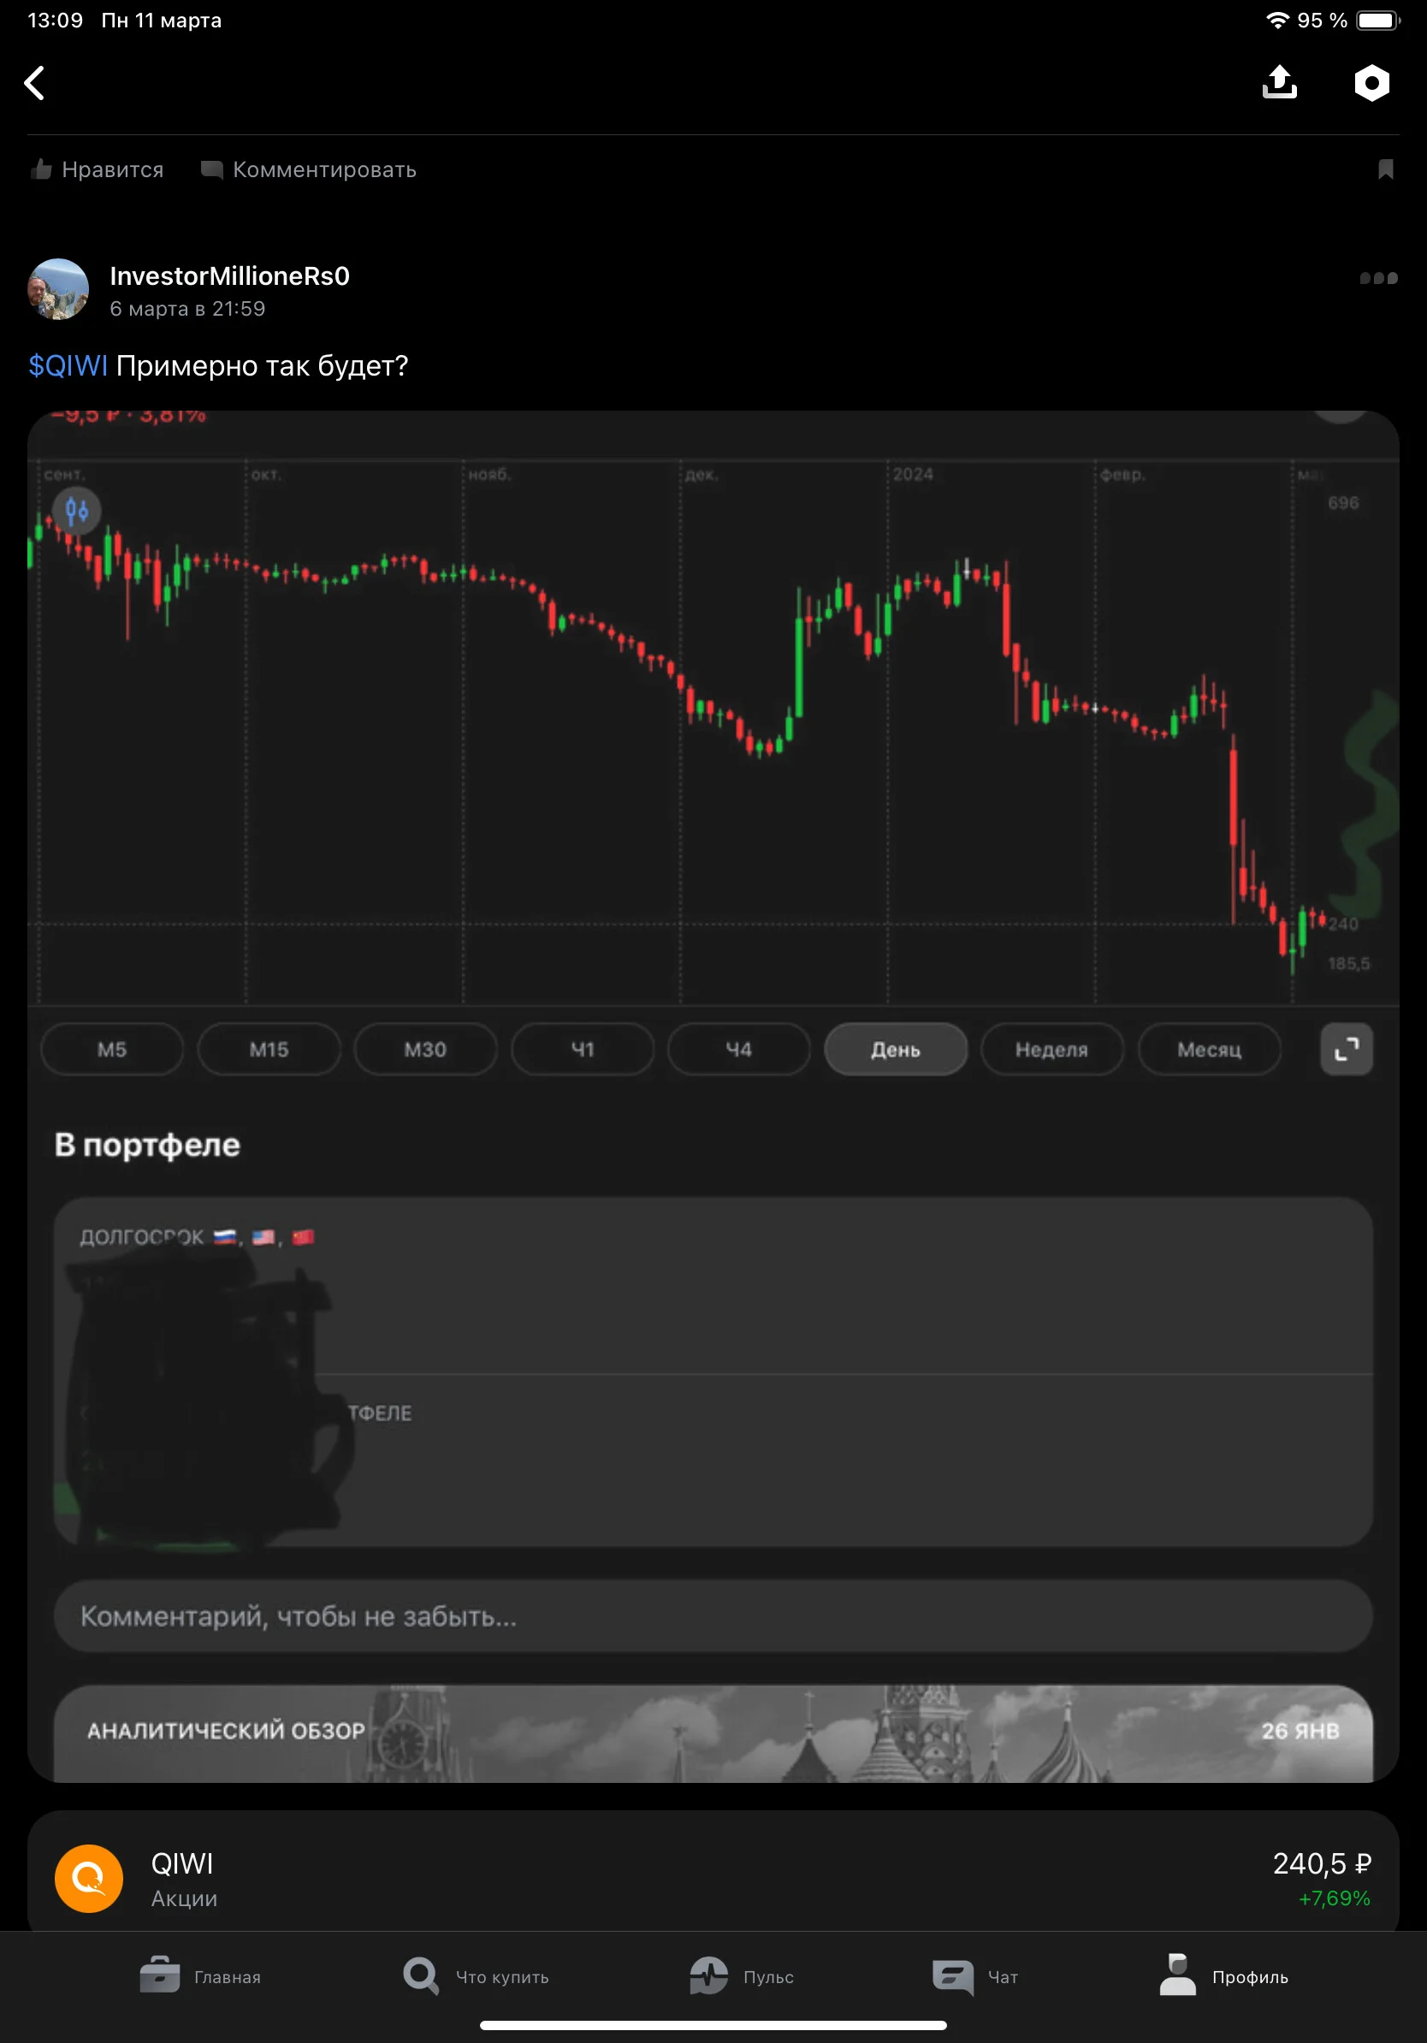Select the День timeframe
This screenshot has width=1427, height=2043.
click(895, 1049)
